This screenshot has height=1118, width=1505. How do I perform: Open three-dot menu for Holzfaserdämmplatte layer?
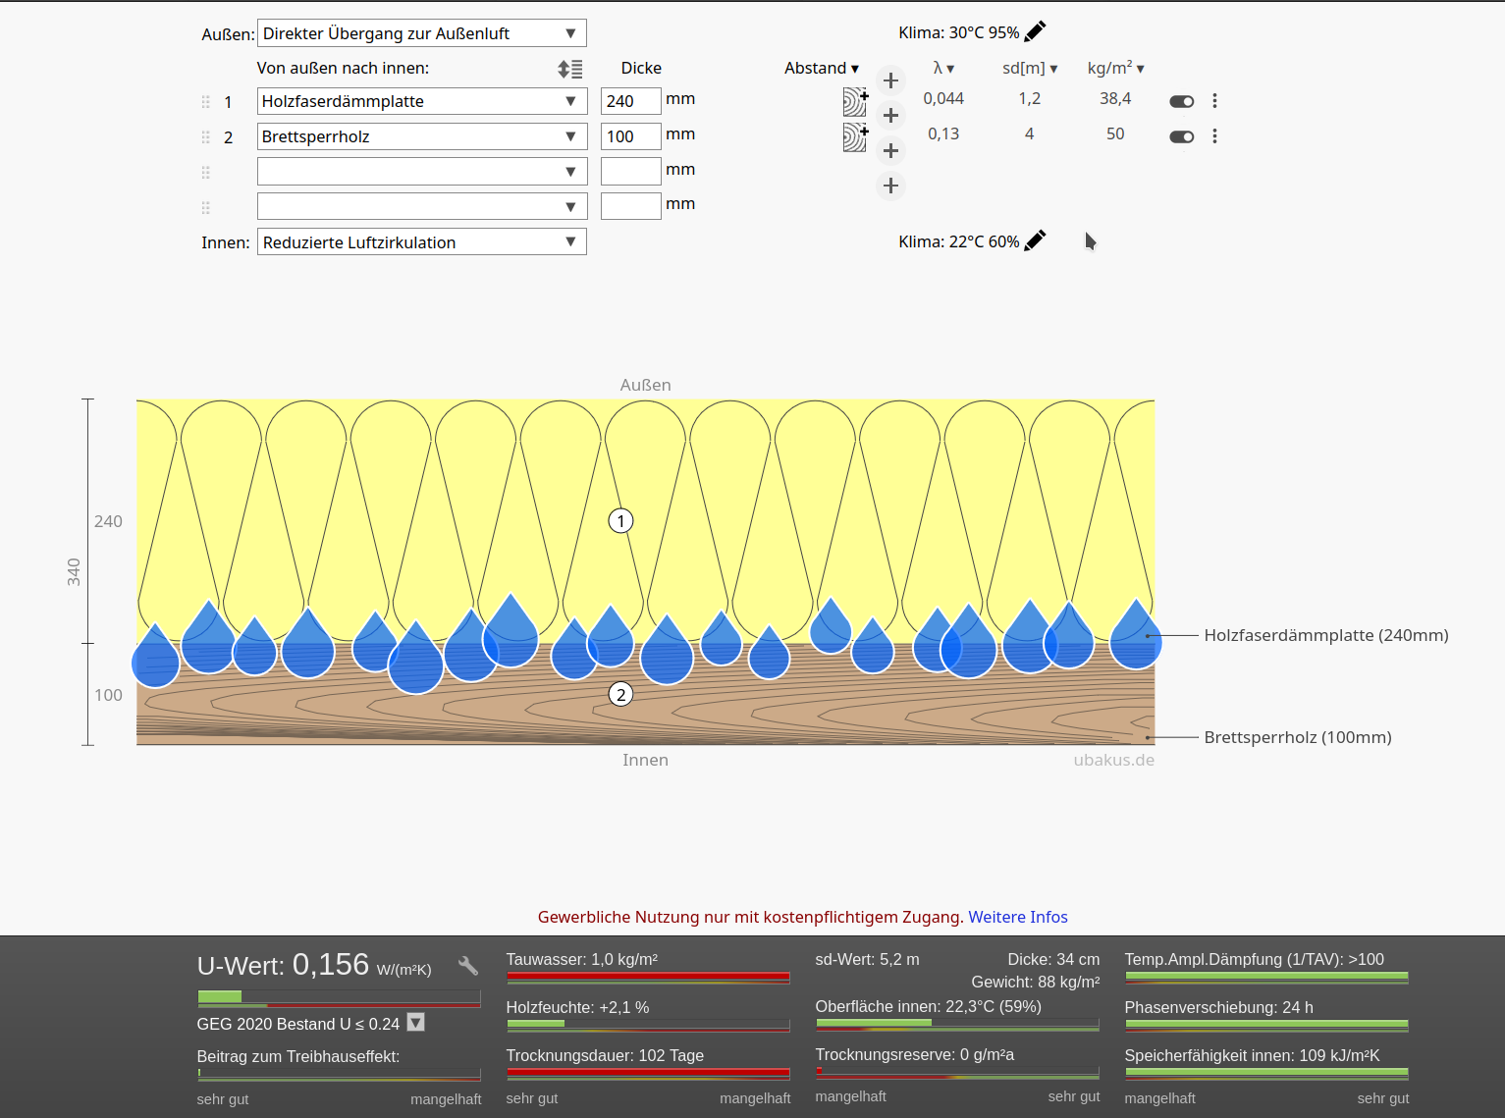pyautogui.click(x=1214, y=101)
